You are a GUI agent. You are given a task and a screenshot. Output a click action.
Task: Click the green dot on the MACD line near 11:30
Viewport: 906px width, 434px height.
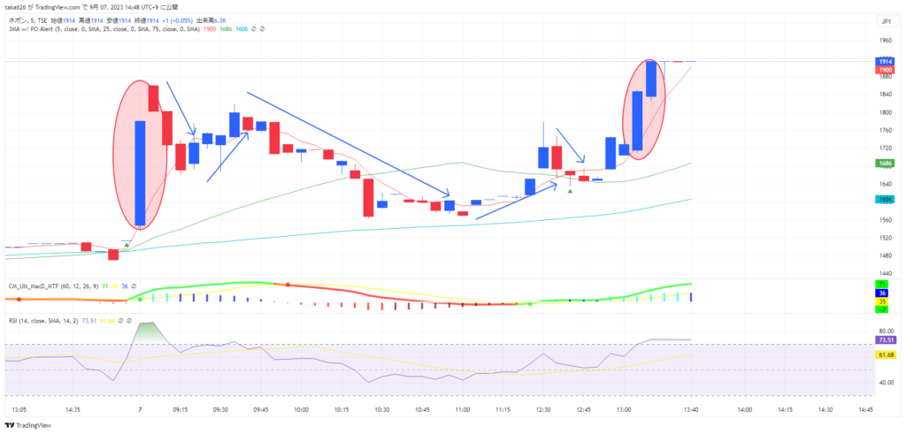tap(530, 304)
